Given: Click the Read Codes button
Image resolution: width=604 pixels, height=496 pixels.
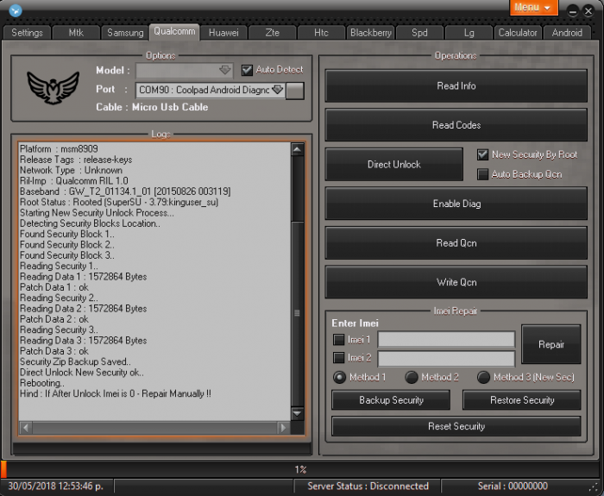Looking at the screenshot, I should (x=456, y=125).
